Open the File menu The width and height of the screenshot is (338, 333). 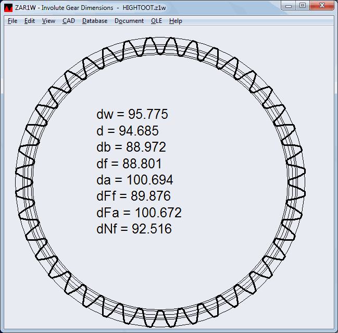[12, 21]
